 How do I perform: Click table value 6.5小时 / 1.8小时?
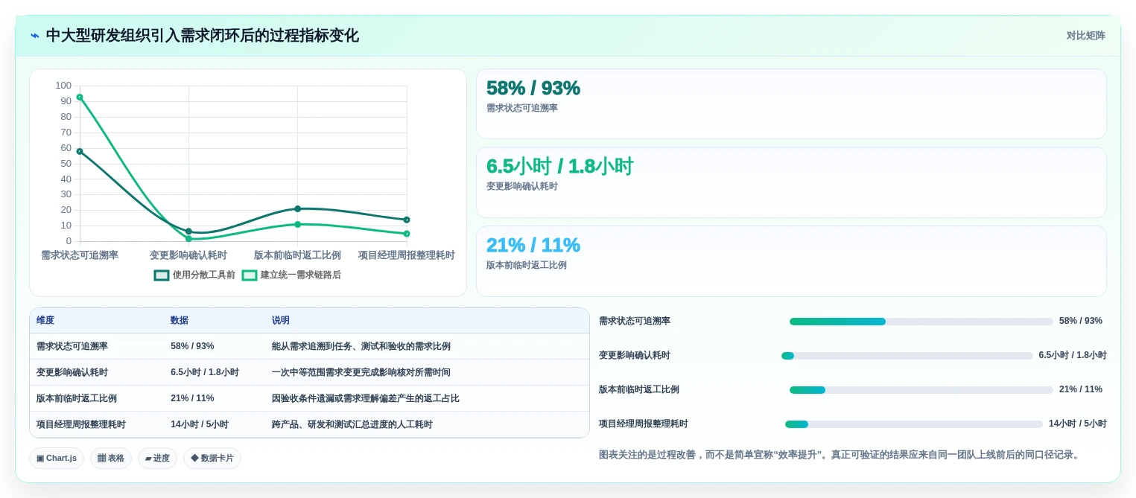(205, 373)
